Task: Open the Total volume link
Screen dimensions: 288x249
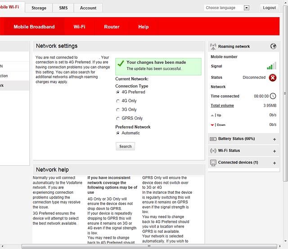Action: 222,106
